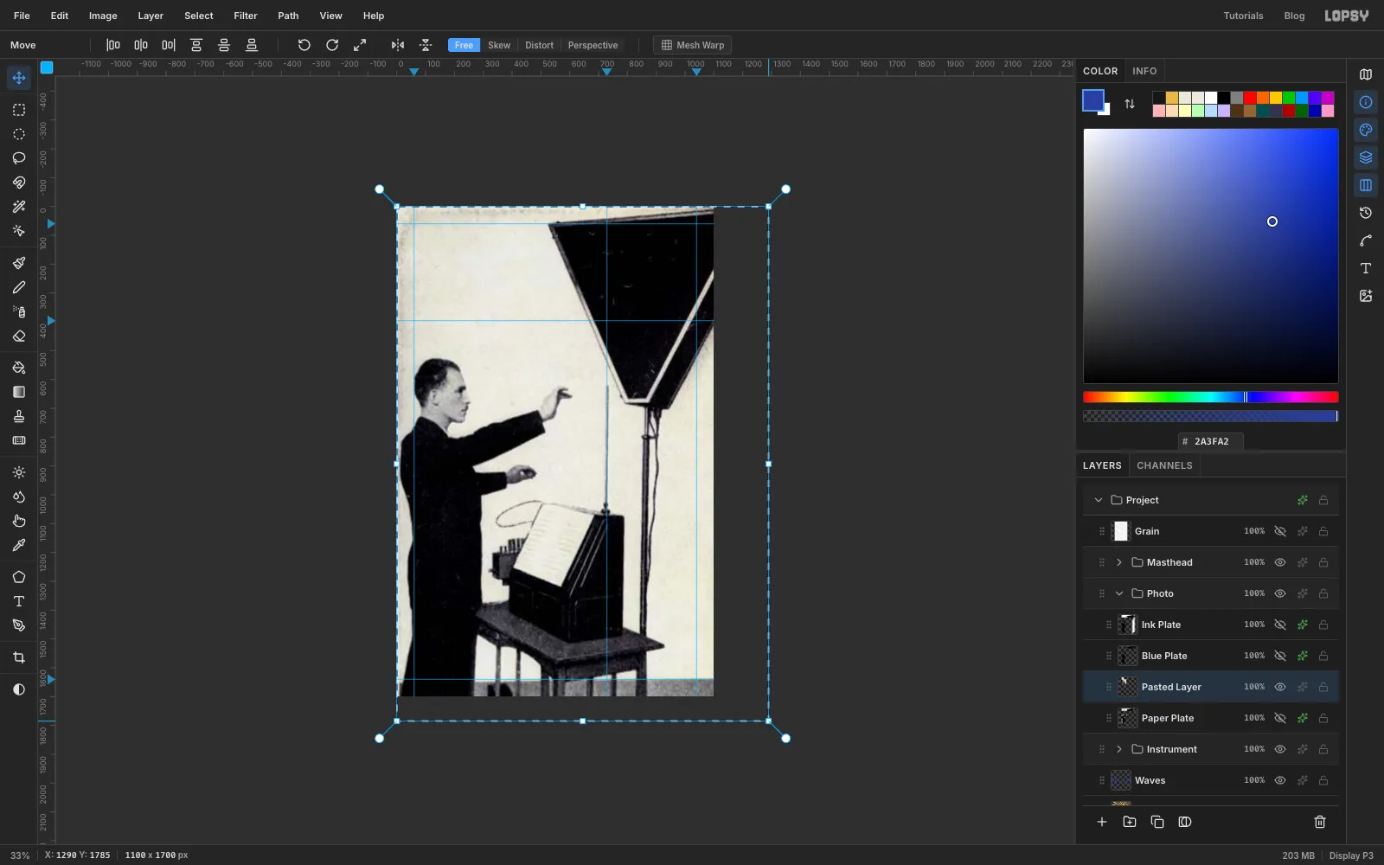Expand the Instrument folder

(1119, 749)
